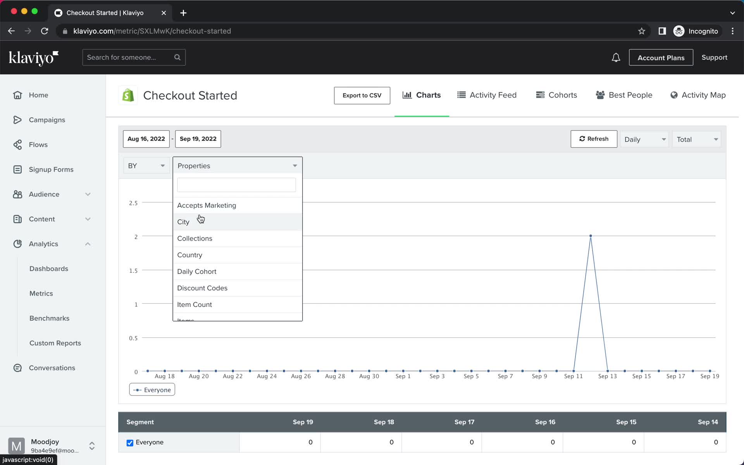The width and height of the screenshot is (744, 465).
Task: Select City from properties list
Action: click(238, 222)
